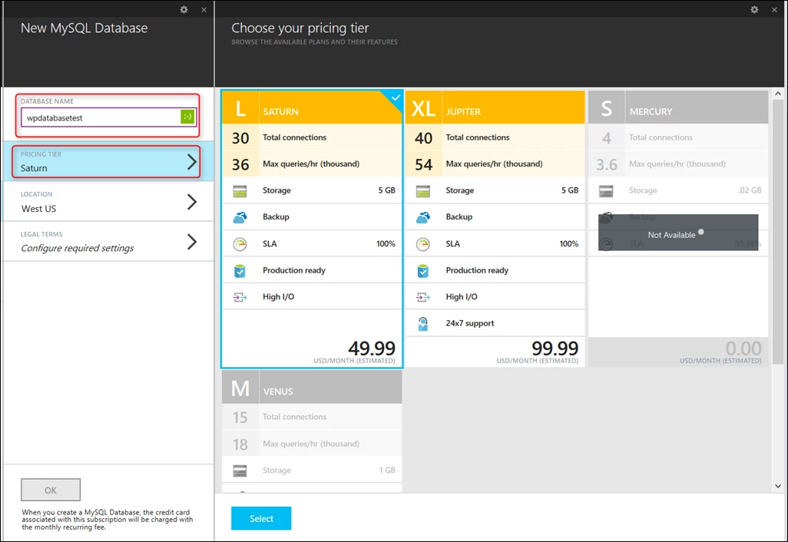Viewport: 788px width, 542px height.
Task: Click the New MySQL Database title
Action: coord(84,28)
